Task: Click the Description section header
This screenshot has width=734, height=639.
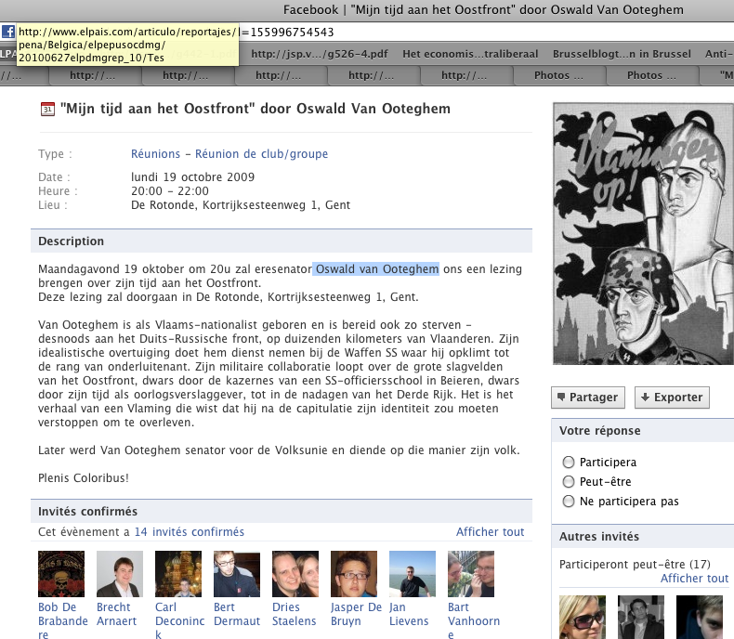Action: tap(282, 241)
